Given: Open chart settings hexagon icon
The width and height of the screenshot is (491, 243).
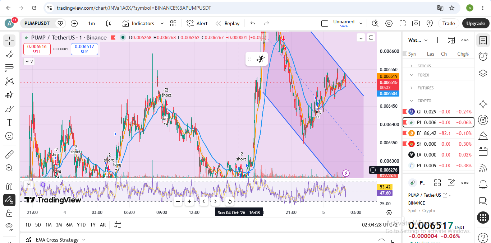Looking at the screenshot, I should point(389,23).
